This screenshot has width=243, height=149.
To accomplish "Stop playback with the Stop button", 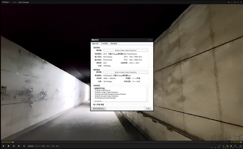I will 8,146.
